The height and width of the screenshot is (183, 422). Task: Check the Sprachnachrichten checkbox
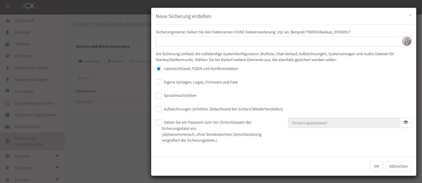coord(159,96)
